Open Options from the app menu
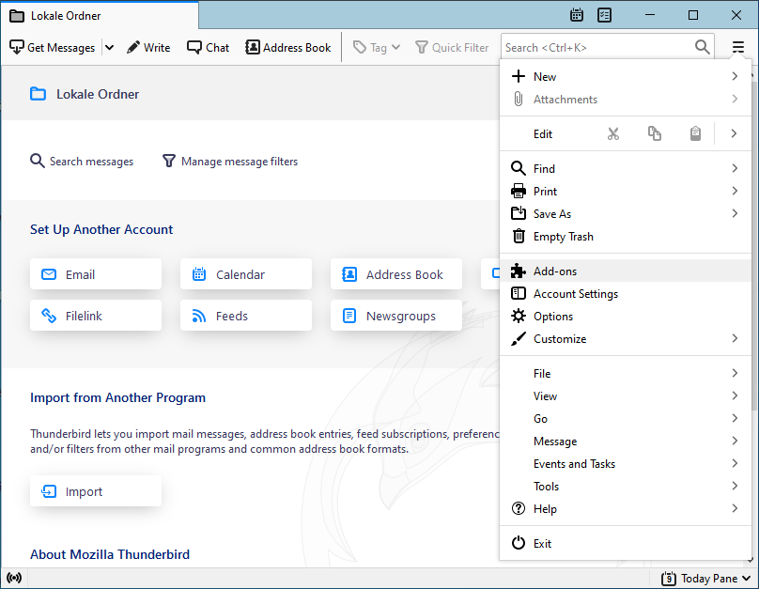The height and width of the screenshot is (589, 759). (x=625, y=316)
